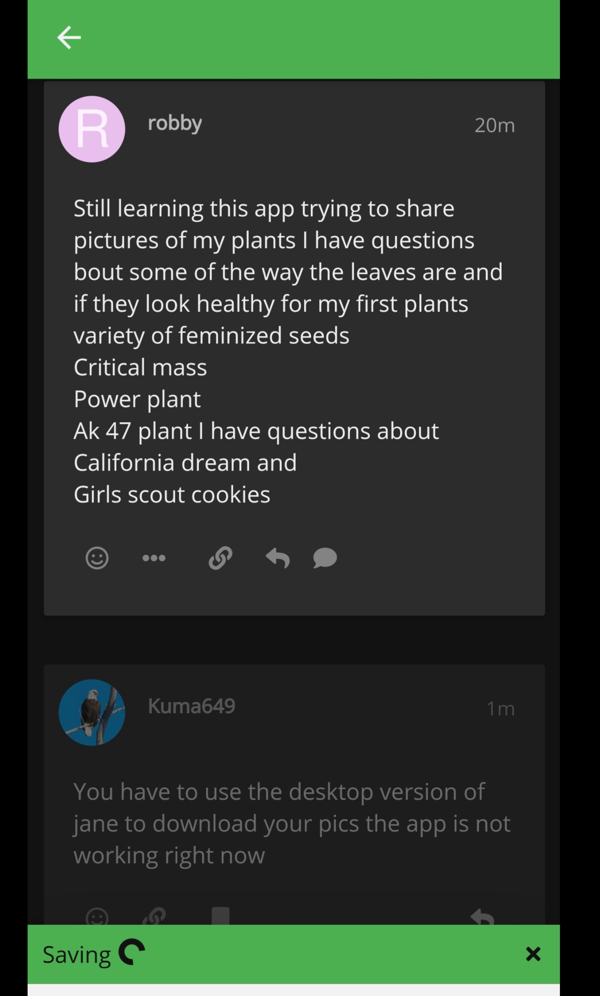Add emoji reaction to robby's post
Viewport: 600px width, 996px height.
97,558
